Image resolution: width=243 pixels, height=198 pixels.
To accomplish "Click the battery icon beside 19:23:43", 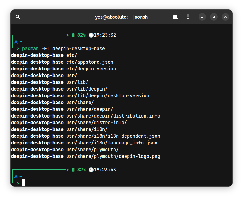I will click(73, 170).
